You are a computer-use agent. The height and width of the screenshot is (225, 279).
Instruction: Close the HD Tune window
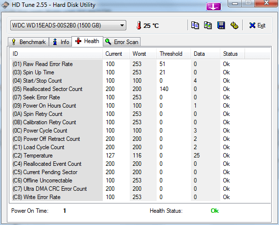point(266,3)
